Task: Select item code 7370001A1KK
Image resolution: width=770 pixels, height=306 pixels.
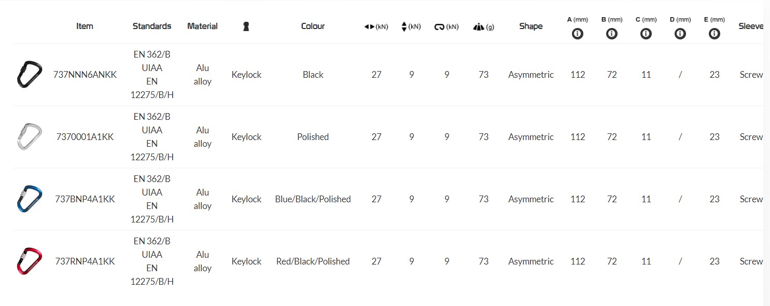Action: 85,137
